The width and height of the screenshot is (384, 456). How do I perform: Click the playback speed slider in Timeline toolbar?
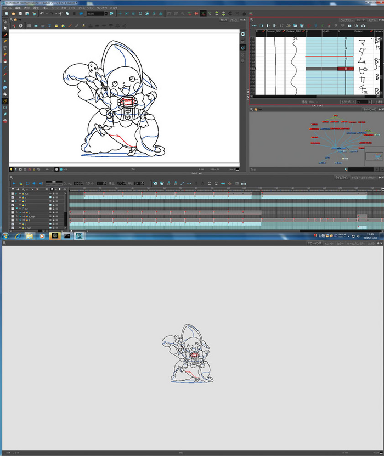pyautogui.click(x=54, y=183)
